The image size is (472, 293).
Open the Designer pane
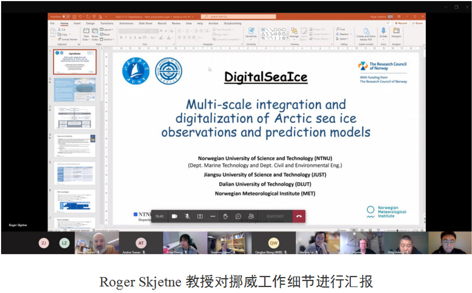point(396,33)
